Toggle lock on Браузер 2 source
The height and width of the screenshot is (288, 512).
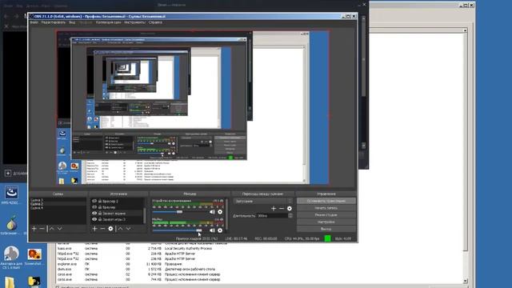tap(100, 201)
